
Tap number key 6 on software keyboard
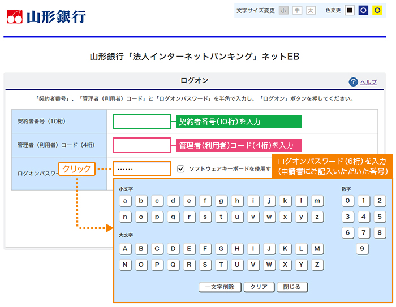pyautogui.click(x=348, y=233)
